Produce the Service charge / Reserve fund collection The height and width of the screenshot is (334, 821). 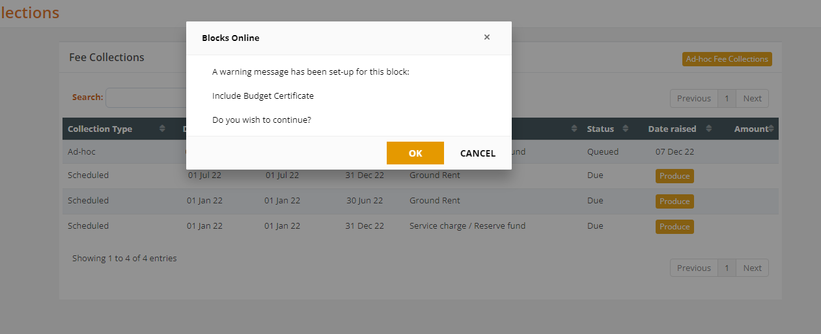click(x=675, y=227)
